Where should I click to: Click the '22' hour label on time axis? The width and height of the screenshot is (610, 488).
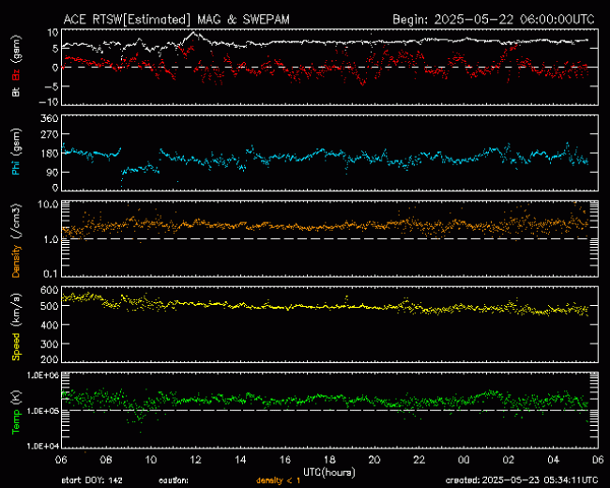[x=419, y=460]
